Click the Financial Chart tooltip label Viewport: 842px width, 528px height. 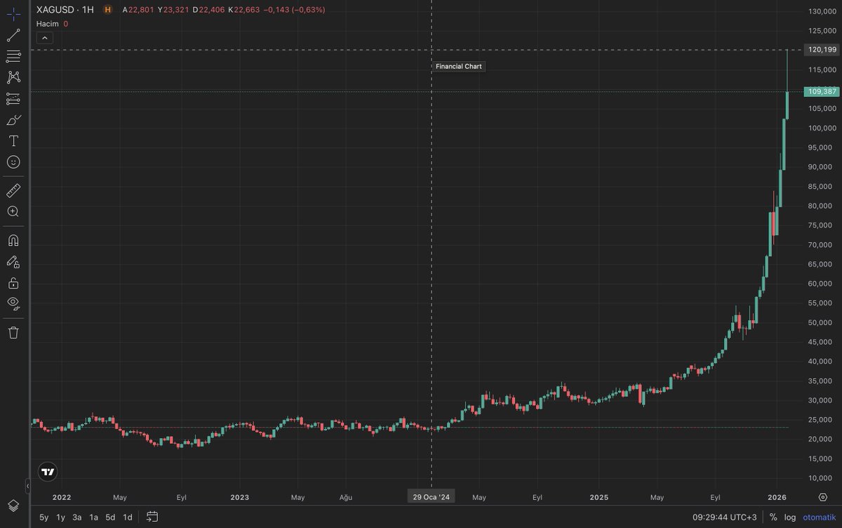[459, 66]
